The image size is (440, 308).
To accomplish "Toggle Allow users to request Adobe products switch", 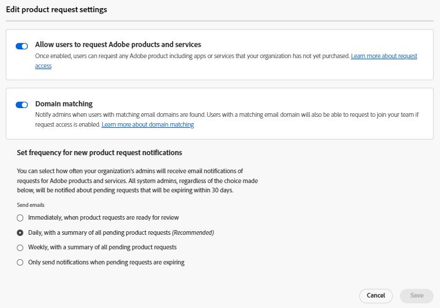I will click(22, 46).
